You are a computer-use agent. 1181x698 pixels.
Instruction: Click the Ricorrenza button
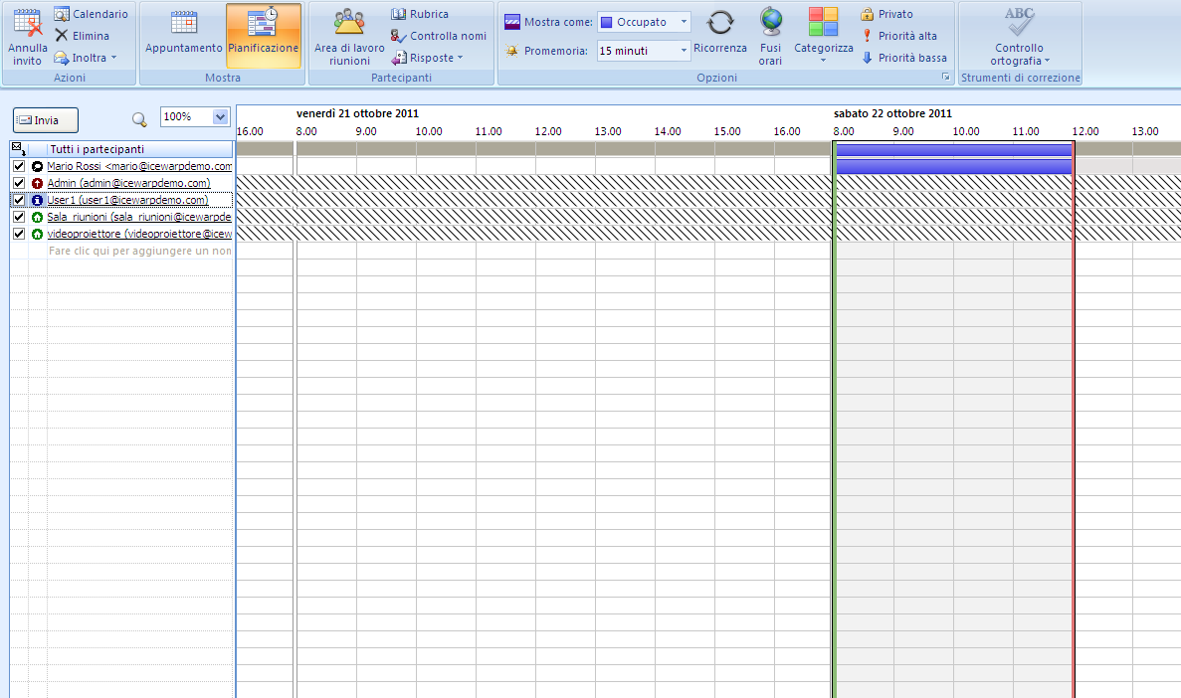coord(720,33)
